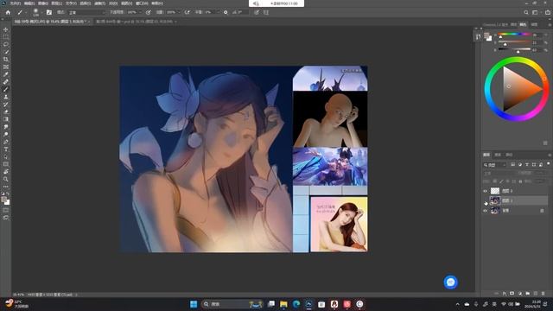Click the brightness slider in Color panel
553x311 pixels.
click(514, 50)
